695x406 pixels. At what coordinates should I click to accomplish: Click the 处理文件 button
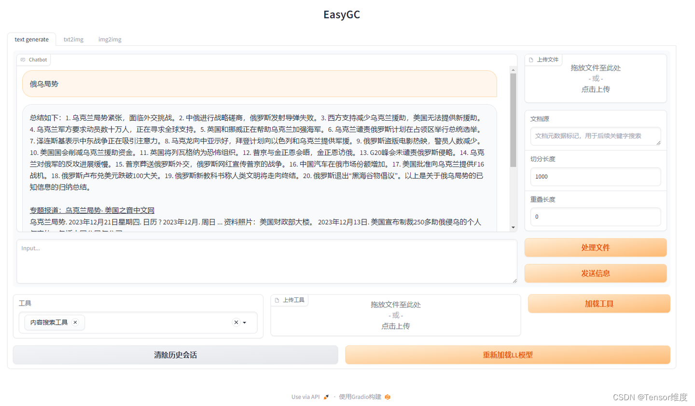596,247
